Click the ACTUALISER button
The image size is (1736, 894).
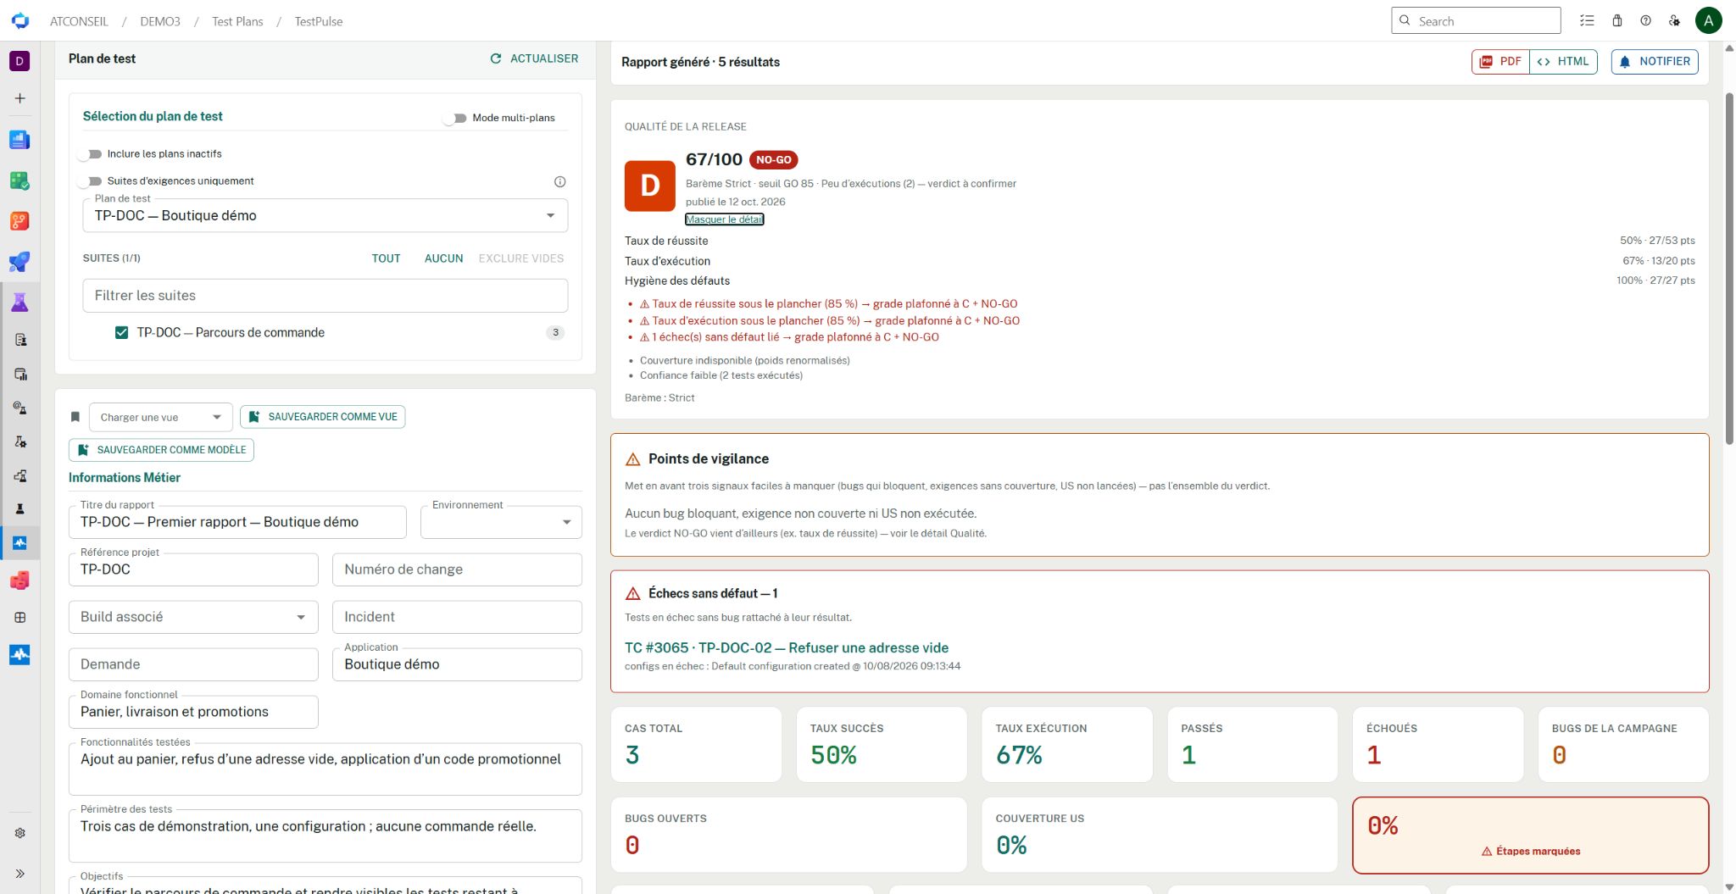coord(534,58)
